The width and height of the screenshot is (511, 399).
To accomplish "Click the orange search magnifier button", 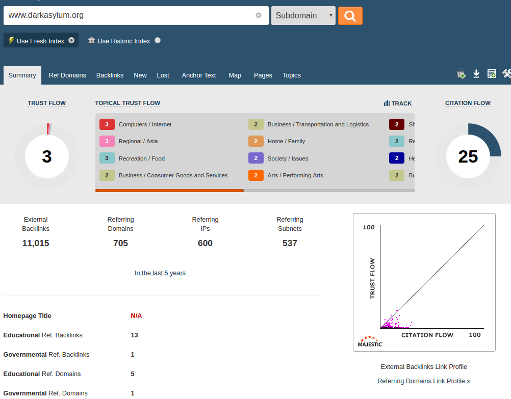I will (350, 16).
